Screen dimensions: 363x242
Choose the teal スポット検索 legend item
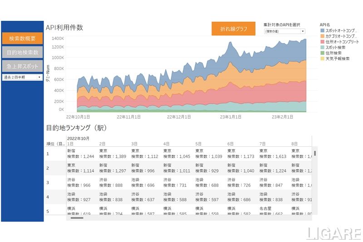point(322,48)
